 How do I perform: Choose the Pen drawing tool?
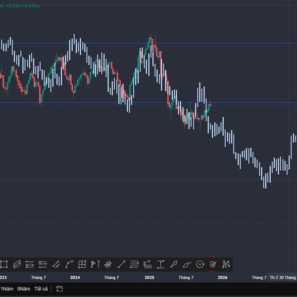tap(174, 264)
